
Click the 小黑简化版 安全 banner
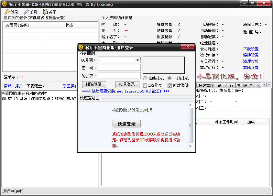pyautogui.click(x=230, y=76)
